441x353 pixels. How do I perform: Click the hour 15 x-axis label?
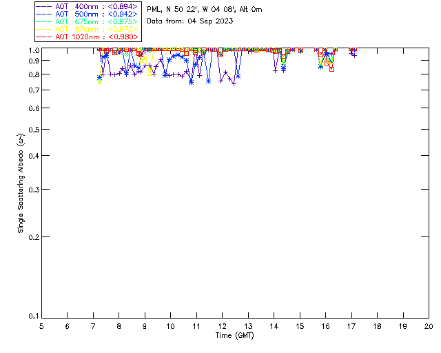pyautogui.click(x=300, y=327)
